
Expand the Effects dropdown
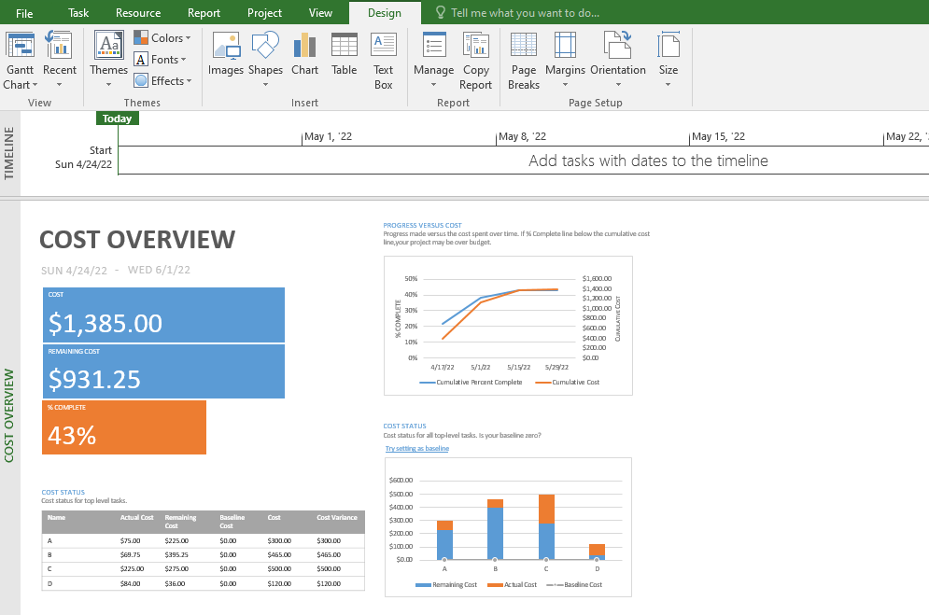pyautogui.click(x=164, y=80)
